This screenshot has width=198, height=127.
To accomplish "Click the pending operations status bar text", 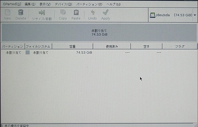I will pos(15,126).
